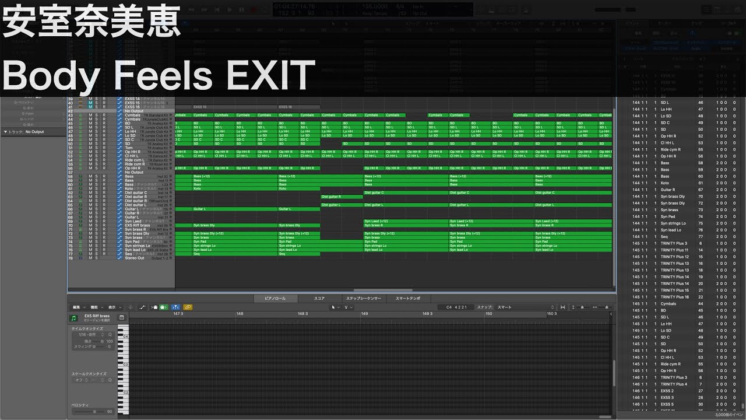Viewport: 746px width, 420px height.
Task: Solo the Syn Pad track
Action: (x=97, y=242)
